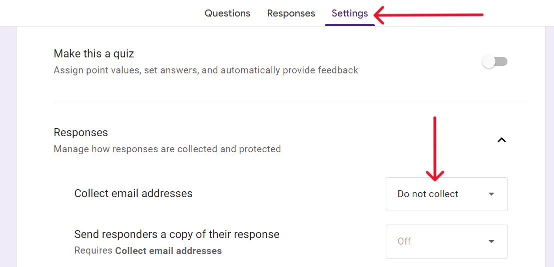Screen dimensions: 554x267
Task: Click the Manage how responses are collected text
Action: [167, 149]
